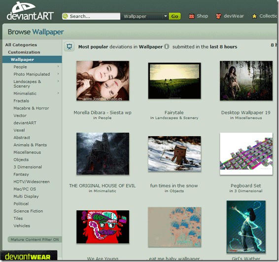Open the devWear shirt icon

(218, 16)
